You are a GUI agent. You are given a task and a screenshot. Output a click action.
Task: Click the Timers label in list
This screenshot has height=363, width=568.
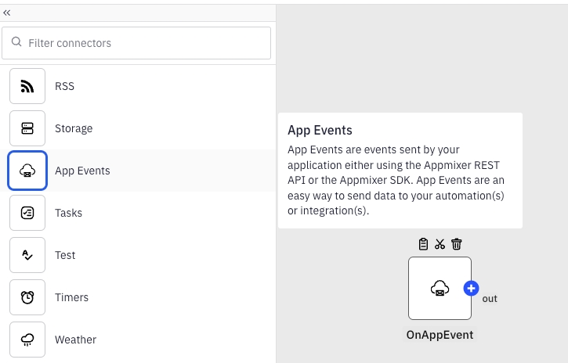(71, 297)
